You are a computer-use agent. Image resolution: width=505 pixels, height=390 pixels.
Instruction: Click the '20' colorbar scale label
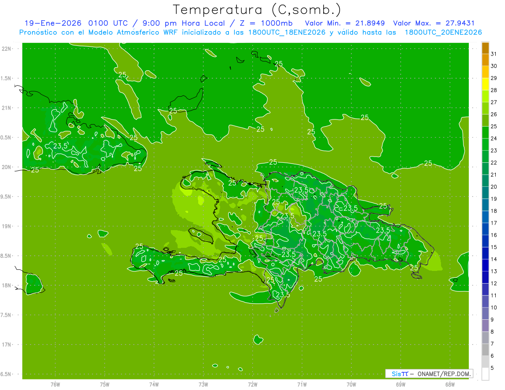(x=494, y=187)
